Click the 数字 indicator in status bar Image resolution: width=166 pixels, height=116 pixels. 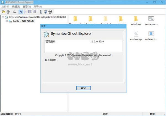point(152,114)
